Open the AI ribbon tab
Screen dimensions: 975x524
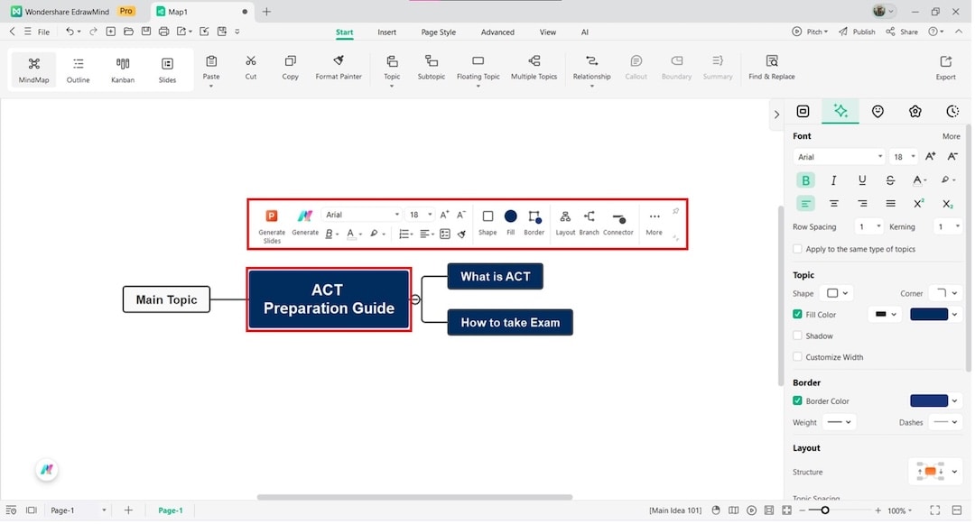[x=584, y=32]
